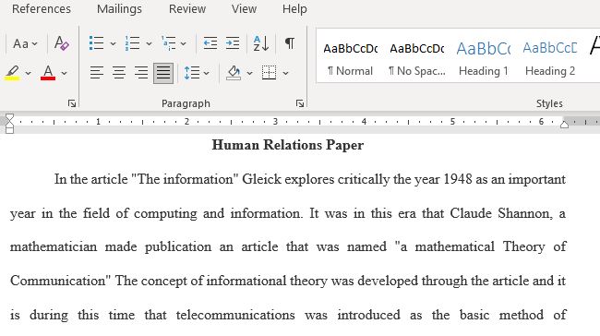Open the Help tab

click(294, 9)
